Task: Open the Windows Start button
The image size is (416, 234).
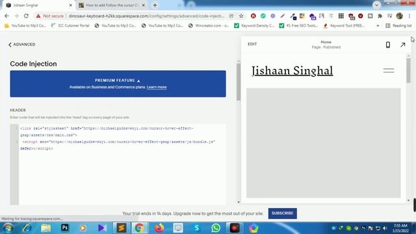Action: tap(8, 228)
